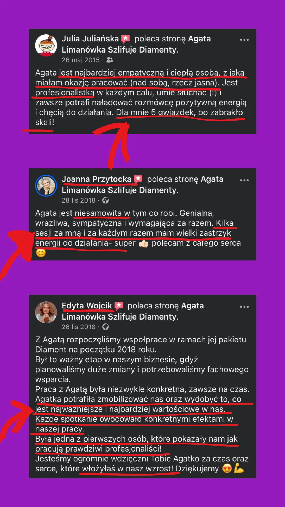Click the 26 lis 2018 post timestamp

pos(79,327)
